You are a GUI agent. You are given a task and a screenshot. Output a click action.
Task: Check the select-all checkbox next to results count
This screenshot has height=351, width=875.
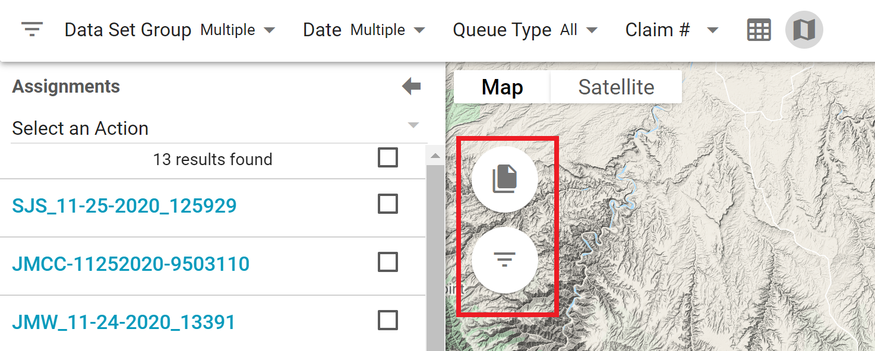tap(387, 157)
